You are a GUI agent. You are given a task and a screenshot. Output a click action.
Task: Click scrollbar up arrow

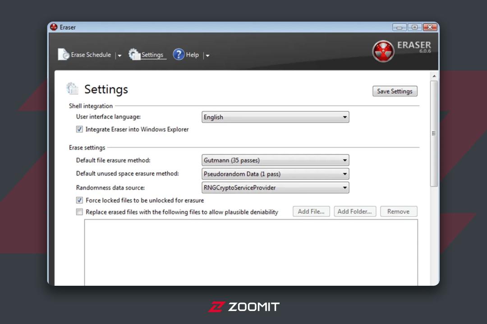click(x=434, y=76)
